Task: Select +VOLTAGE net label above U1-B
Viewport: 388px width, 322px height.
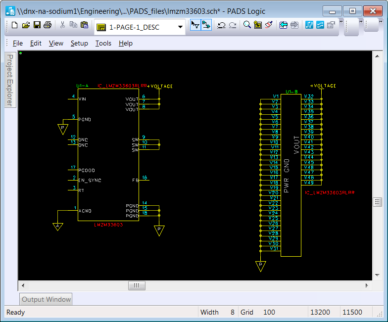Action: pos(323,86)
